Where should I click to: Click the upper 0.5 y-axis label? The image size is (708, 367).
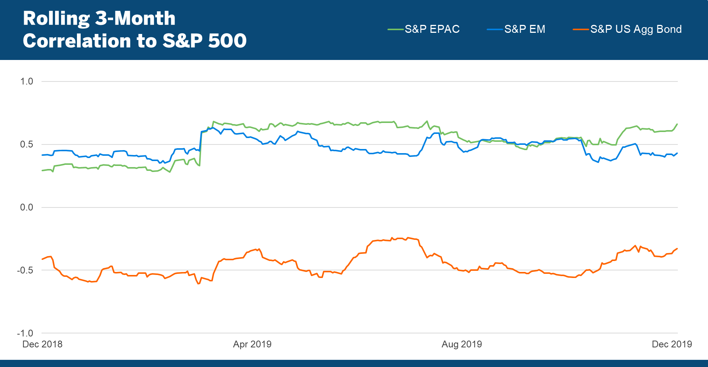[x=27, y=144]
